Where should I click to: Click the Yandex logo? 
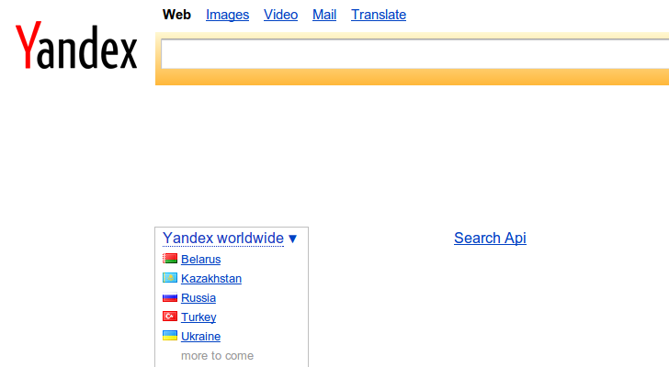pyautogui.click(x=76, y=47)
